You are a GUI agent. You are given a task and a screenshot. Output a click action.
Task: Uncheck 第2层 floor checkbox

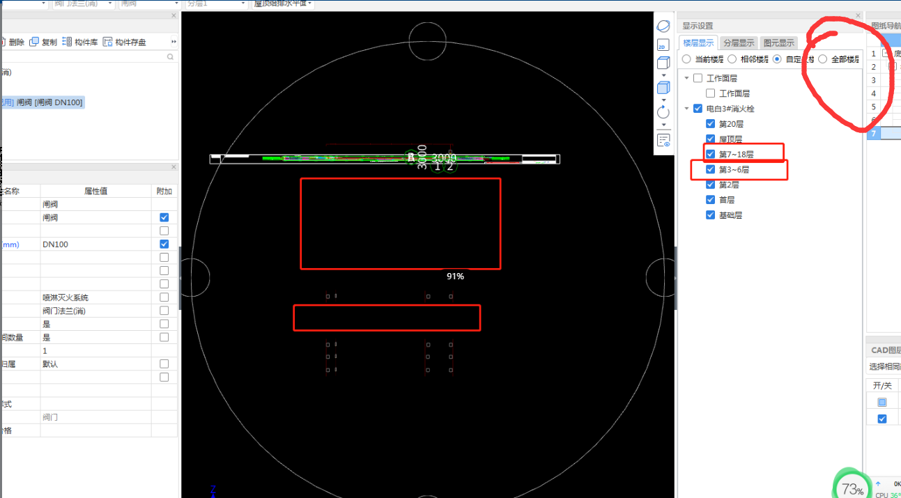[x=711, y=185]
